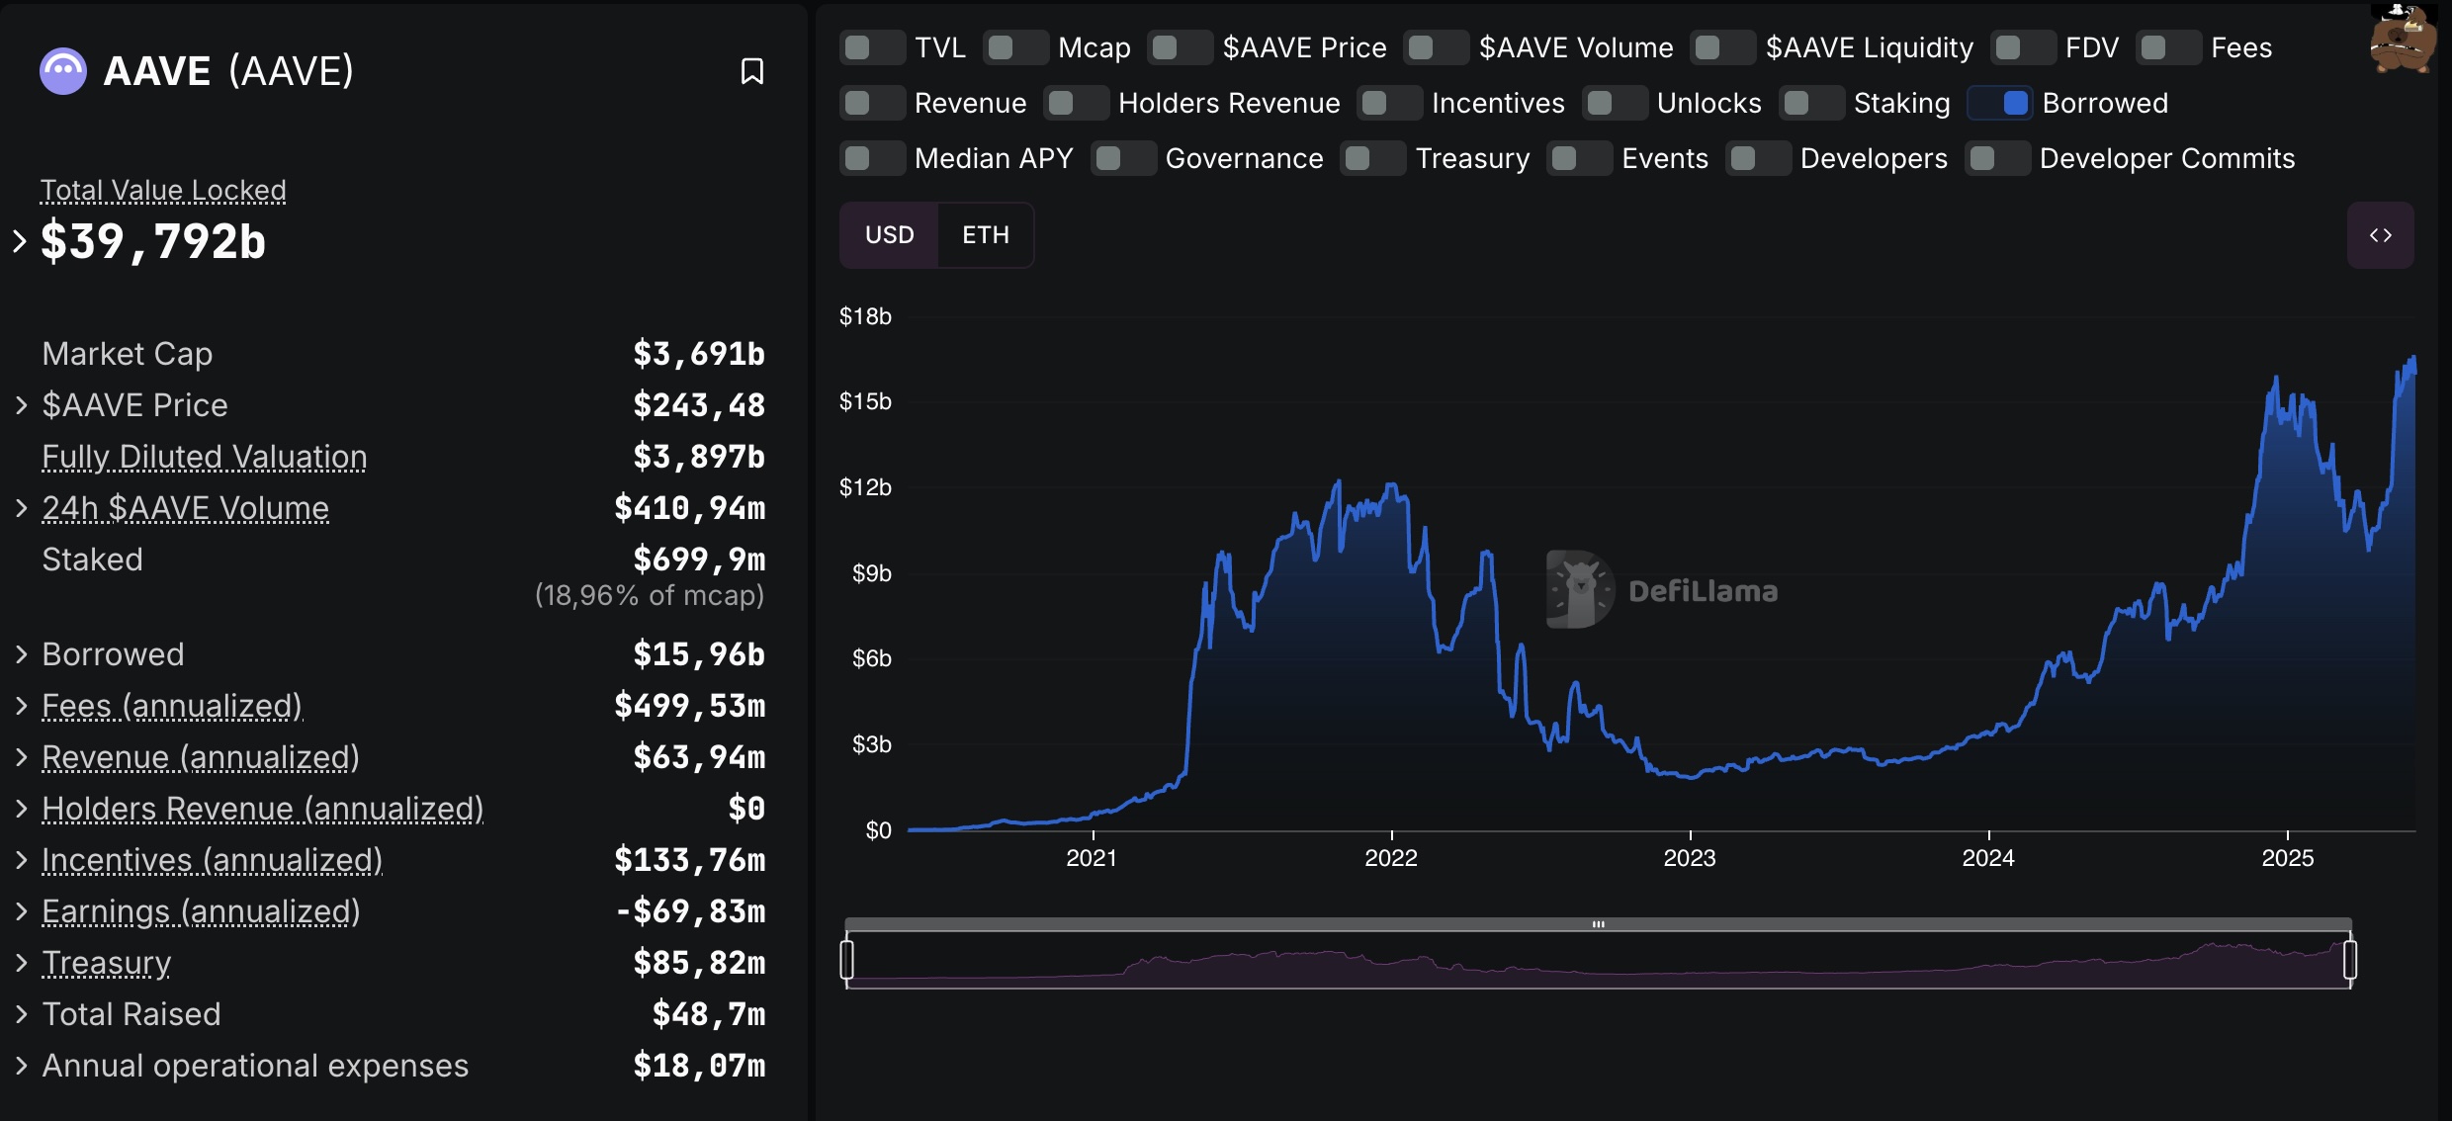Toggle the Mcap chart series

pos(1016,47)
